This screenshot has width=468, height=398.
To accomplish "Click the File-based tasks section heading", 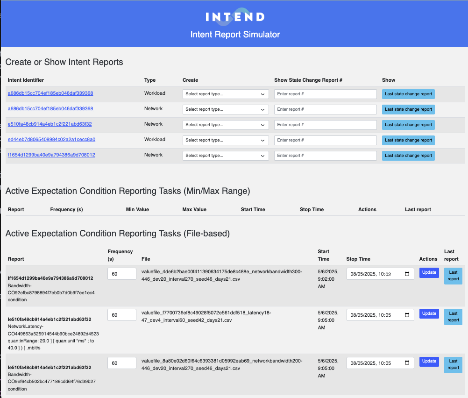I will pos(118,234).
